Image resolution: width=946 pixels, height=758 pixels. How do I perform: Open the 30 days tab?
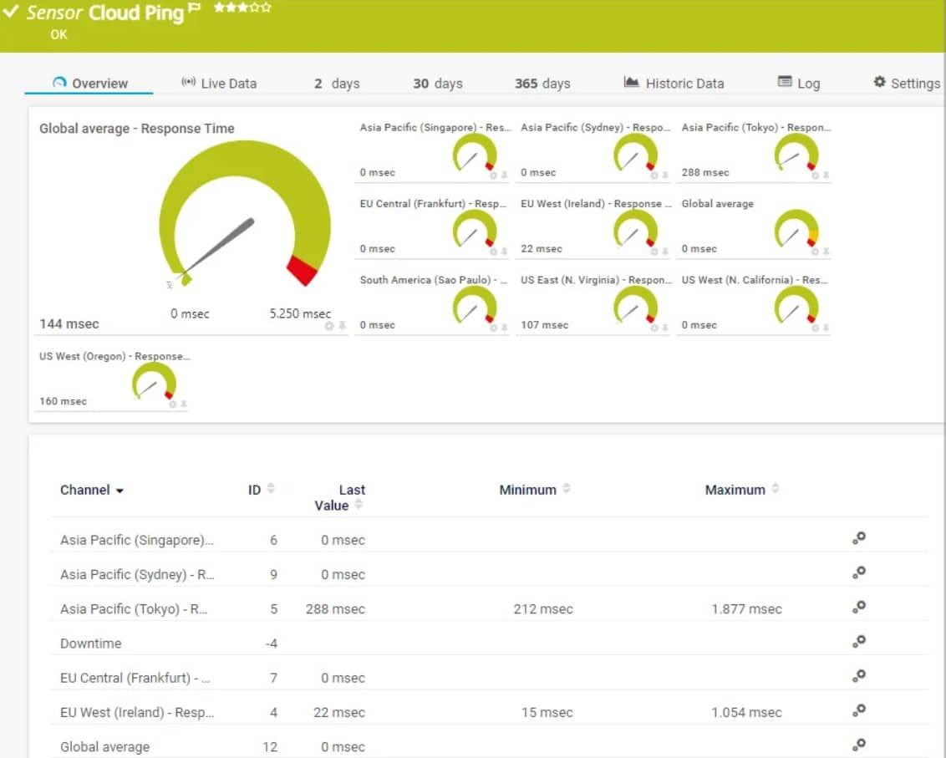click(x=438, y=84)
